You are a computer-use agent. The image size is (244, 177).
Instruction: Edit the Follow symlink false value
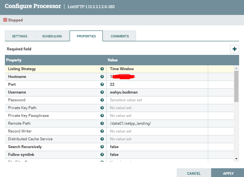pos(157,155)
